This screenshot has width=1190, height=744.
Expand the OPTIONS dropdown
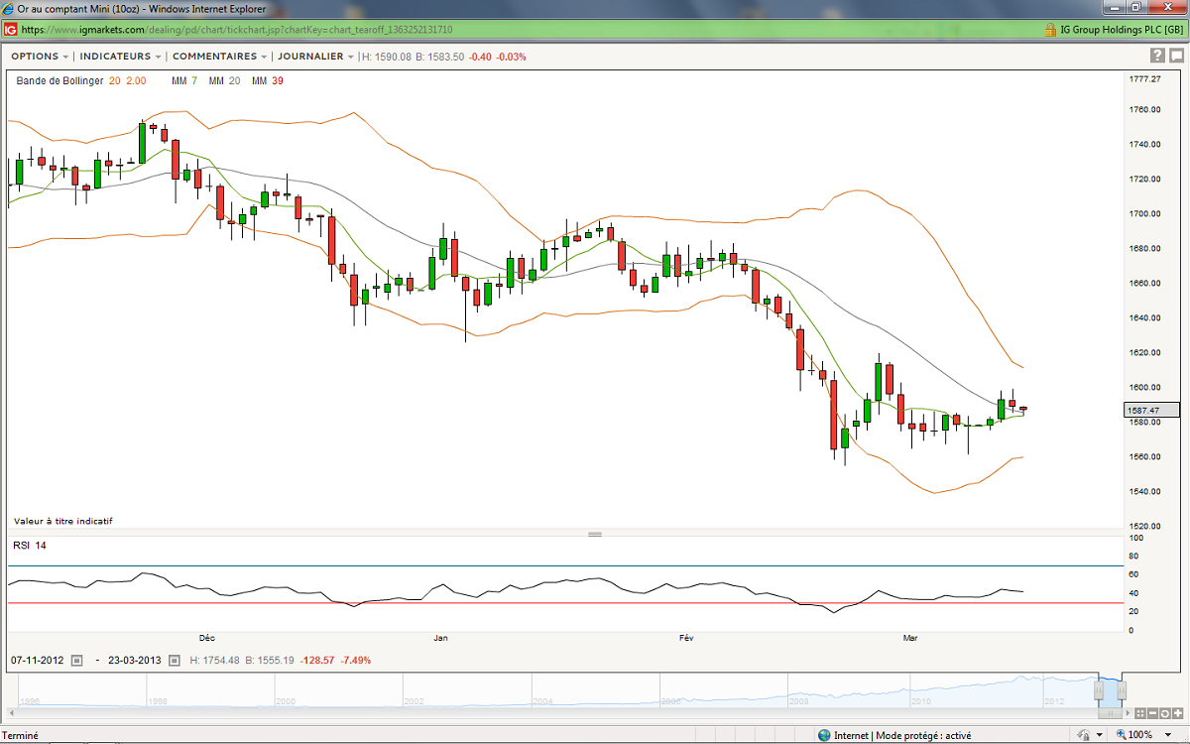click(x=40, y=57)
